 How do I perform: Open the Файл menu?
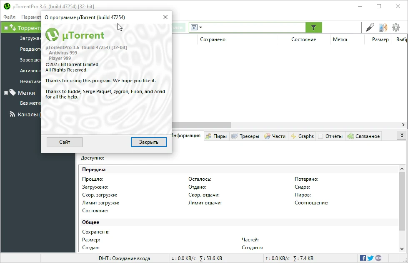9,17
